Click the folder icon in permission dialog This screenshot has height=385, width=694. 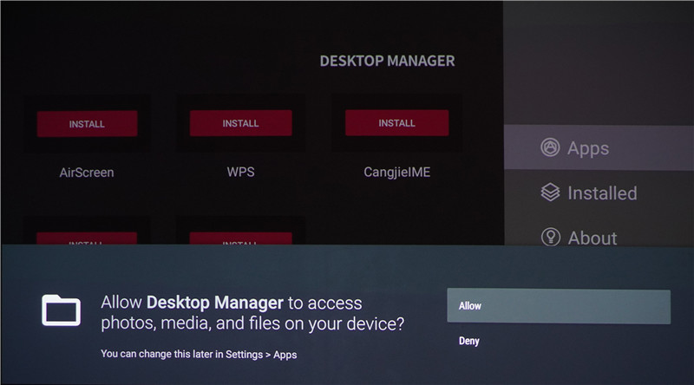point(61,310)
